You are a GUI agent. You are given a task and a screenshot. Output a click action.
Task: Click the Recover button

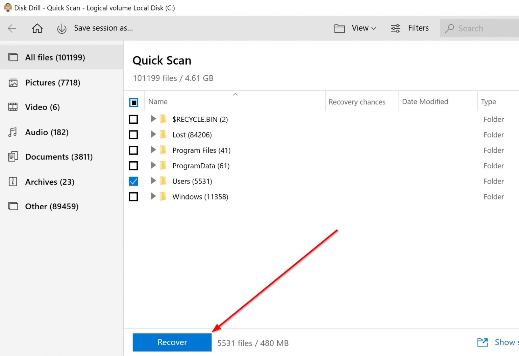(172, 342)
